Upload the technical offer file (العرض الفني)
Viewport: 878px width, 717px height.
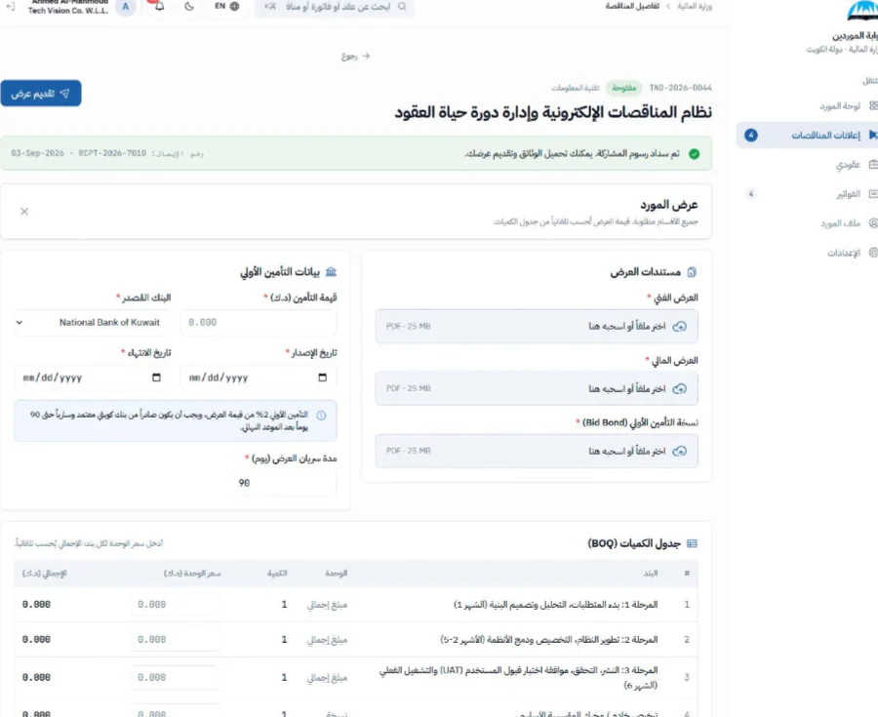click(x=537, y=327)
